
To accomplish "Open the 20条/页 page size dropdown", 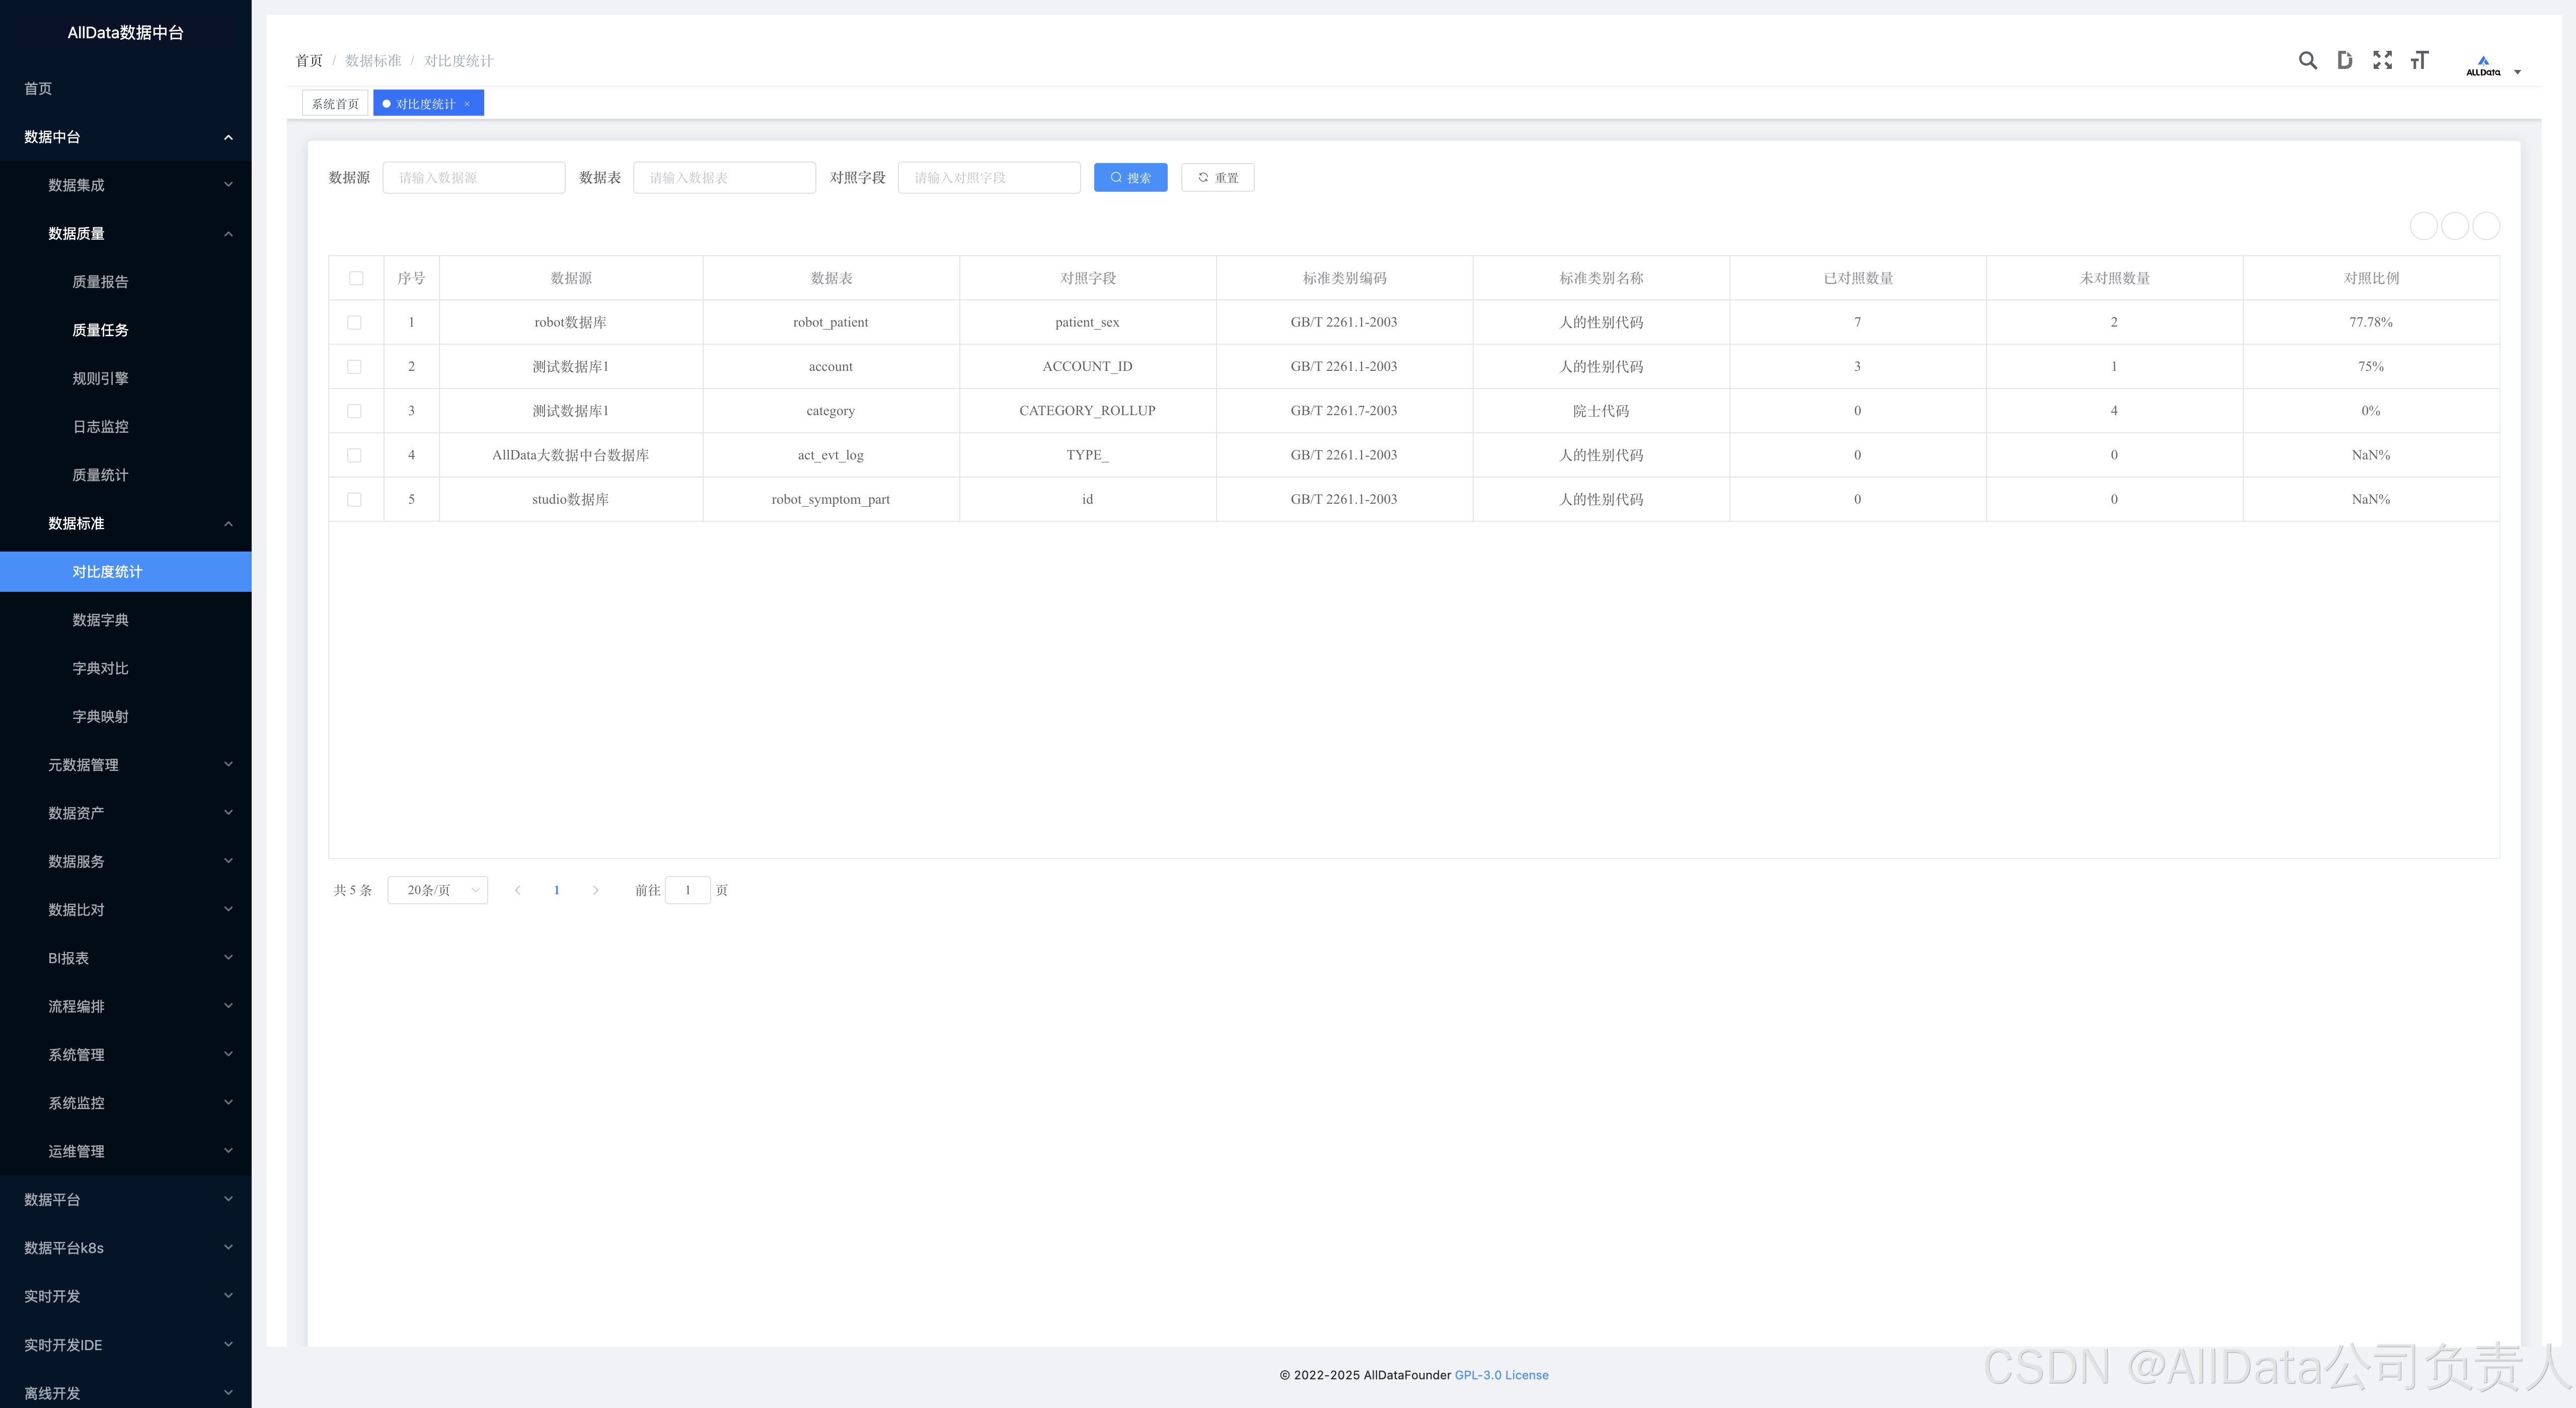I will point(437,890).
